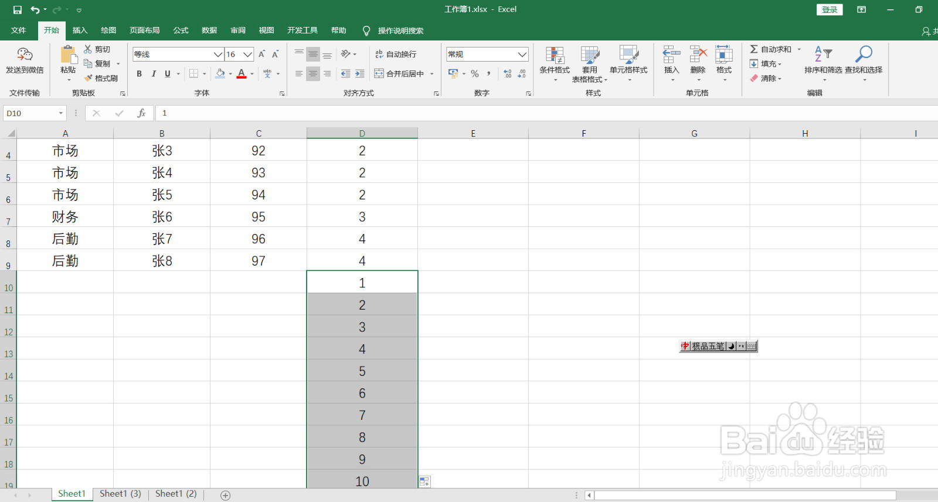Toggle Wrap Text (自动换行)
Image resolution: width=938 pixels, height=502 pixels.
coord(396,54)
